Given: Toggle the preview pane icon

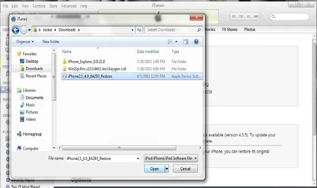Looking at the screenshot, I should (x=186, y=42).
